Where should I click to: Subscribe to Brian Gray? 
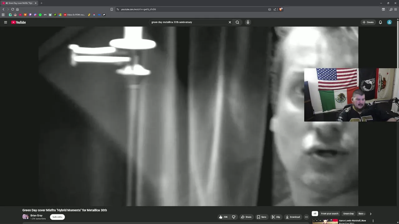57,217
